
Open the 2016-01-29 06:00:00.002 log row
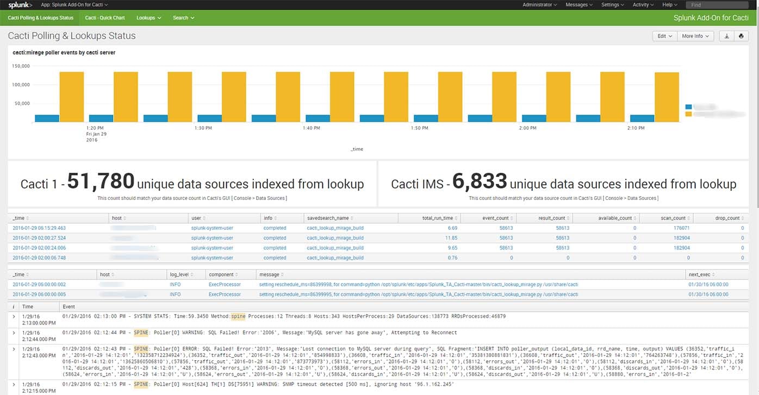point(39,284)
